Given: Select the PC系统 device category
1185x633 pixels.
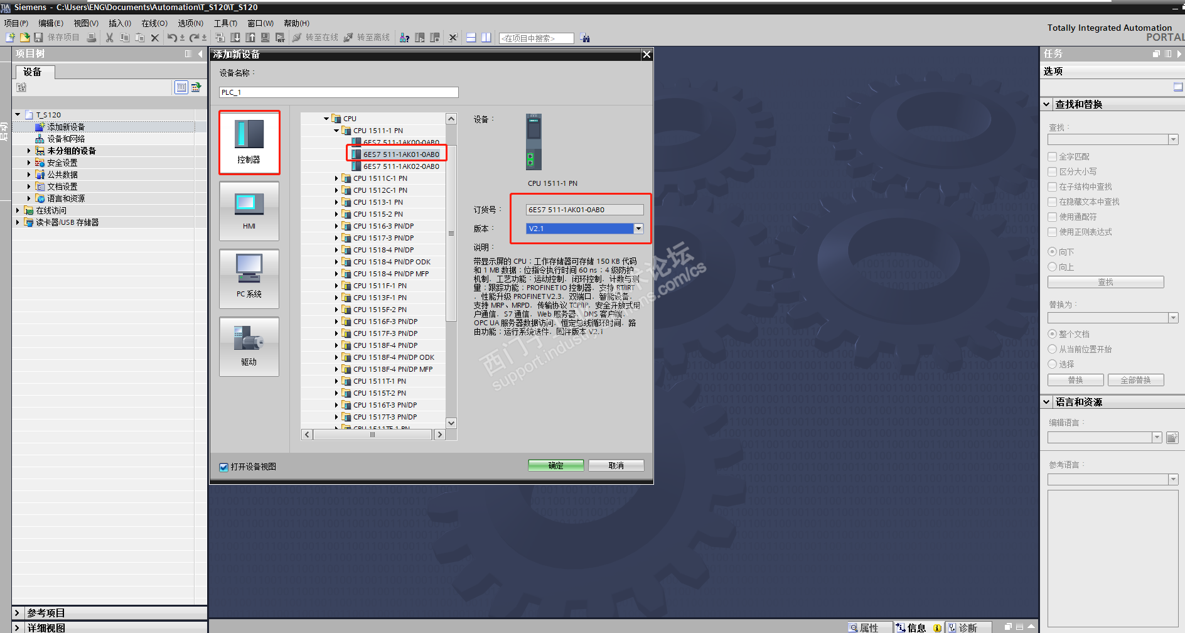Looking at the screenshot, I should point(249,279).
